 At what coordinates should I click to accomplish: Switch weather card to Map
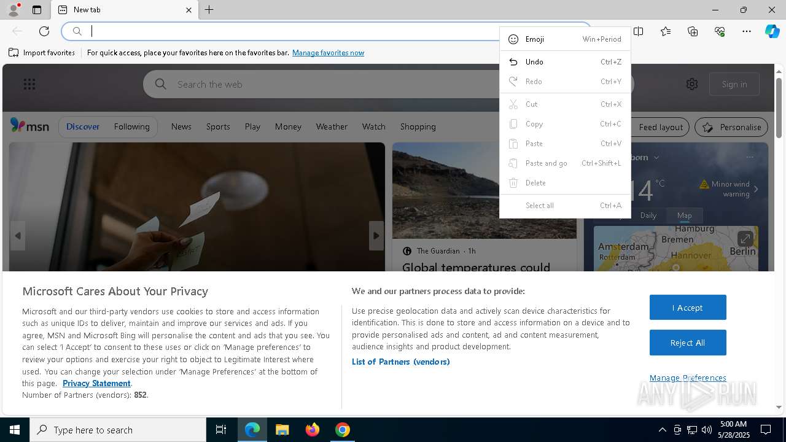click(684, 215)
